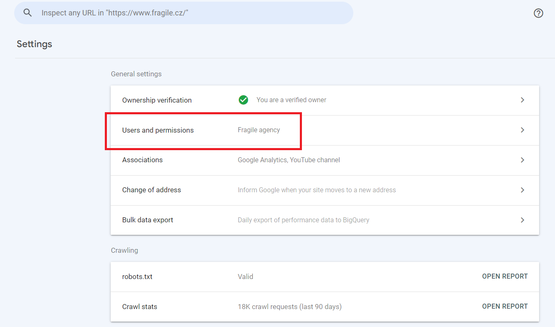Viewport: 555px width, 327px height.
Task: Click Google Analytics, YouTube channel text
Action: [289, 160]
